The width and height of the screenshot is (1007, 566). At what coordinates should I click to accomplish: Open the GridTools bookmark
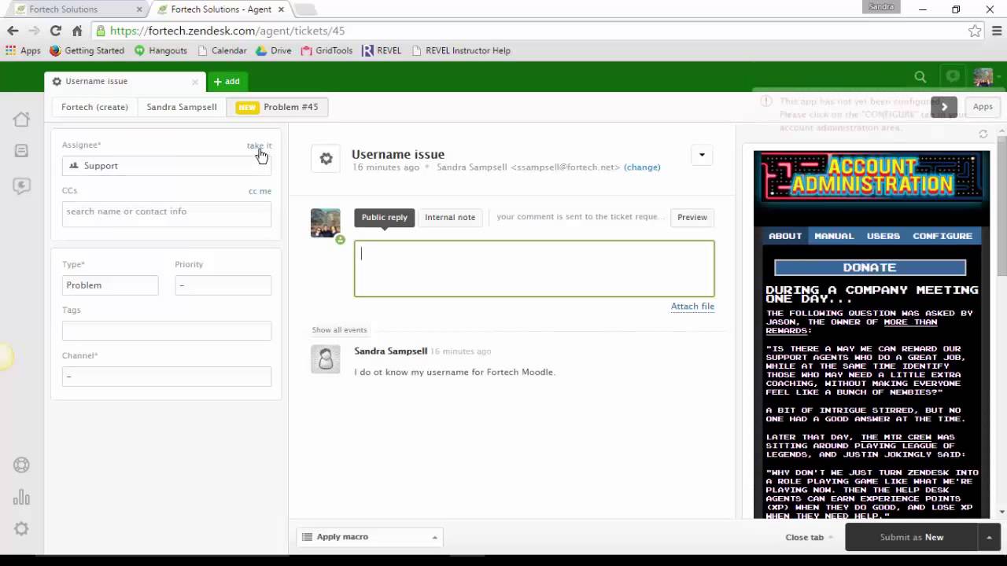click(x=326, y=50)
